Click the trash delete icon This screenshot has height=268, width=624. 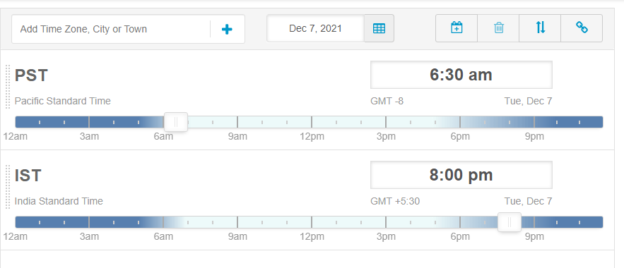click(x=498, y=28)
